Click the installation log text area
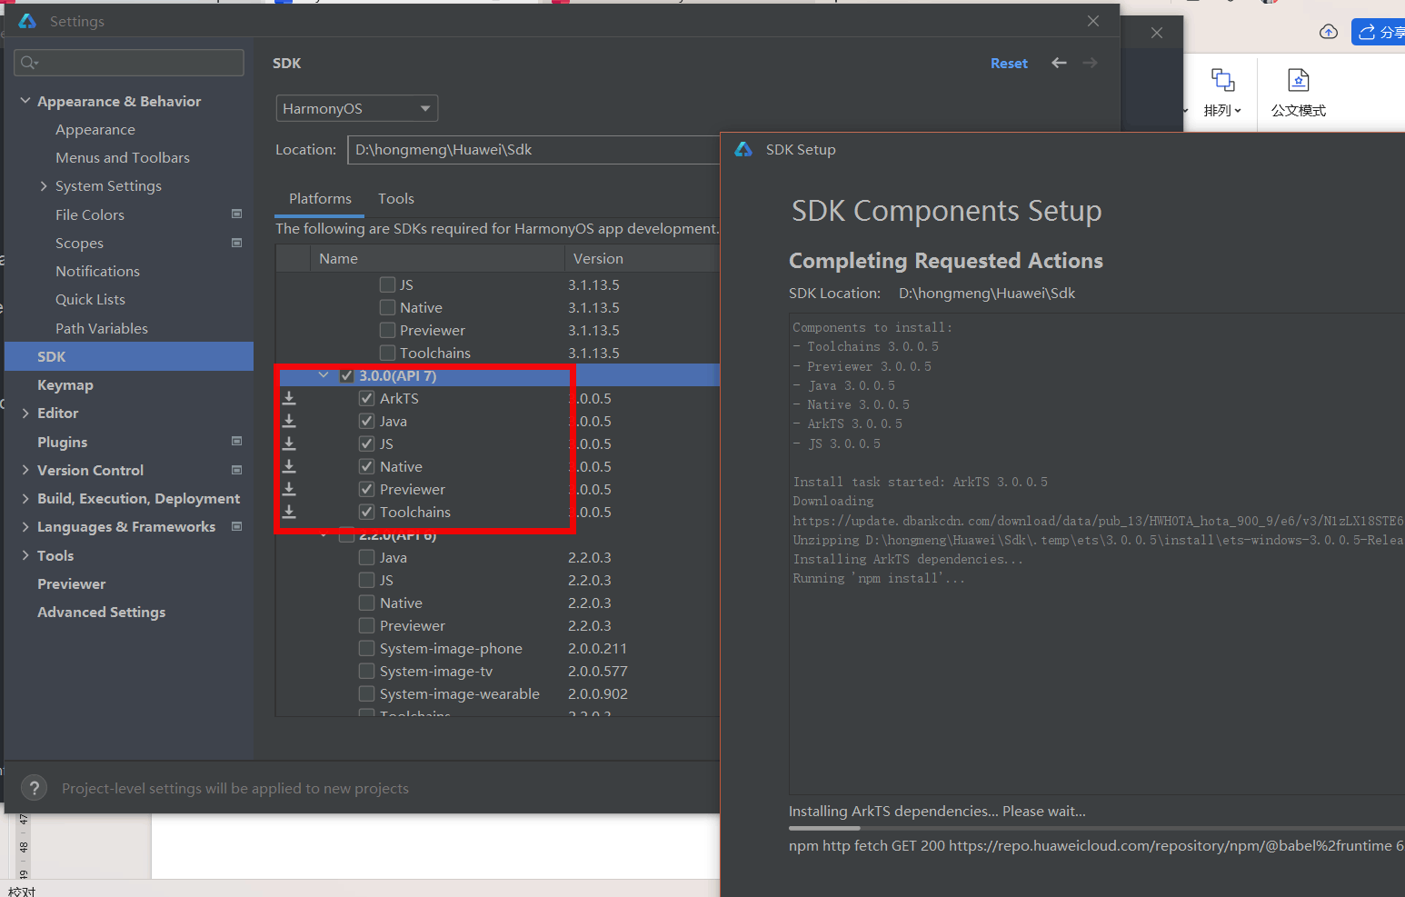 pos(1097,554)
